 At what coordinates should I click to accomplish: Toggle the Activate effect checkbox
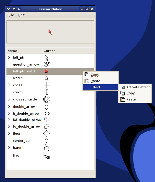coord(123,87)
